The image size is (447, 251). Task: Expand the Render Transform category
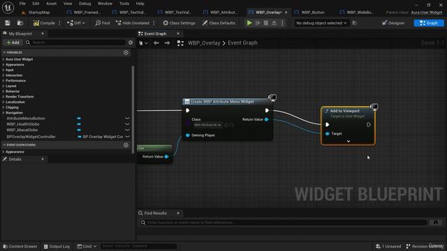click(x=3, y=97)
